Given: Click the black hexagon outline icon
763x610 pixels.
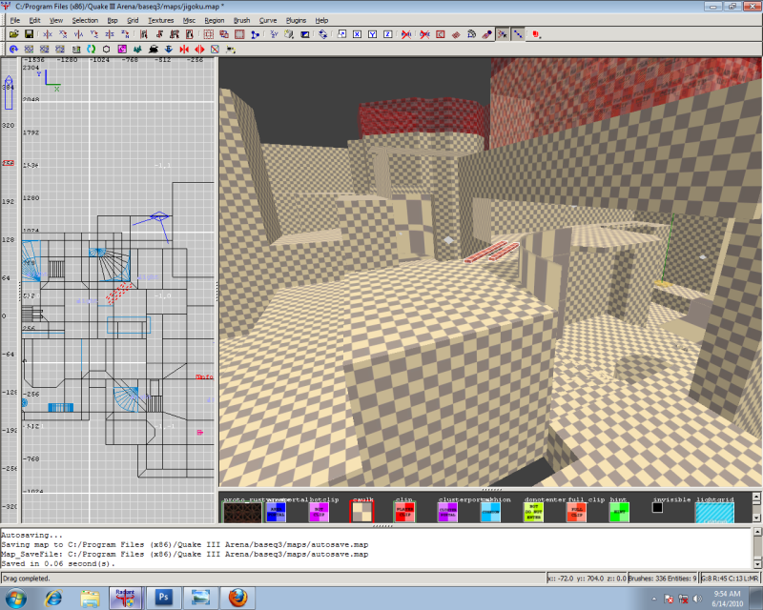Looking at the screenshot, I should (x=107, y=50).
